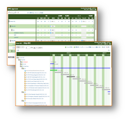
Task: Click the yellow folder icon of the Outline Drawing row
Action: click(x=25, y=73)
